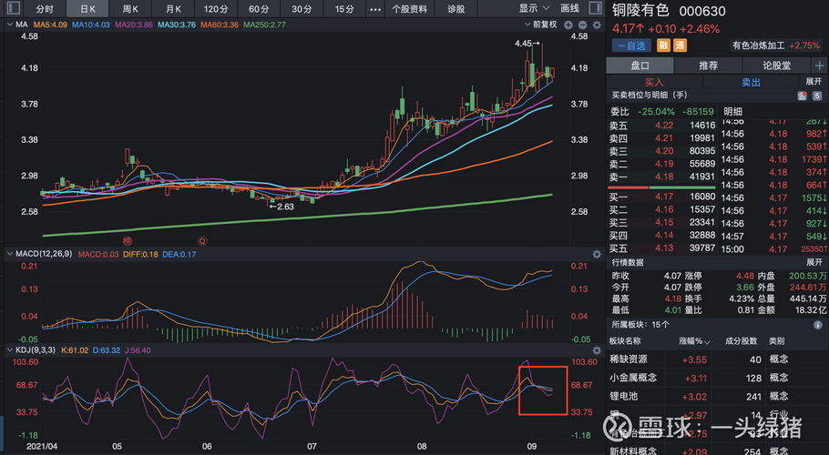Viewport: 829px width, 455px height.
Task: Add a new tab with the plus icon
Action: tap(820, 66)
